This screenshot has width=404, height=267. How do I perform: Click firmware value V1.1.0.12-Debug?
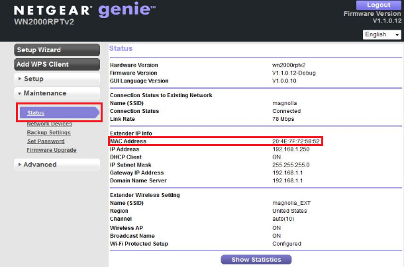click(x=293, y=73)
